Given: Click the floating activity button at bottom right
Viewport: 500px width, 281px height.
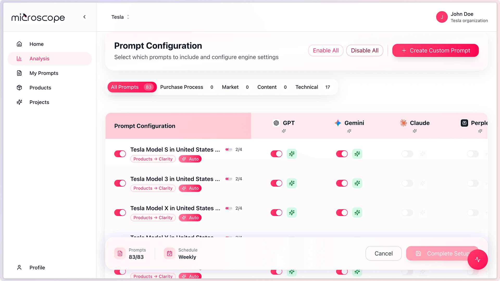Looking at the screenshot, I should (478, 259).
